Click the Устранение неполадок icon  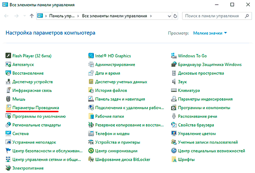click(x=8, y=142)
